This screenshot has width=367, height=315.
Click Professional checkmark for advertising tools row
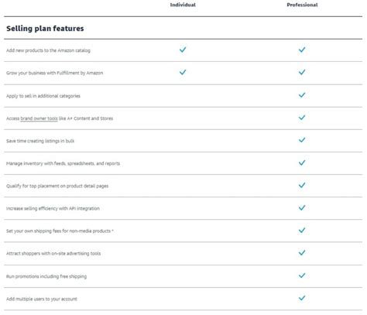coord(302,252)
